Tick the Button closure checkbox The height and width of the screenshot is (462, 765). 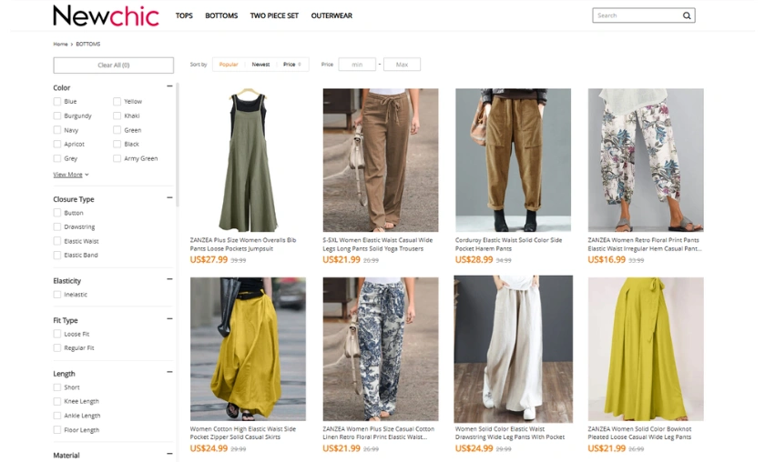pos(57,213)
